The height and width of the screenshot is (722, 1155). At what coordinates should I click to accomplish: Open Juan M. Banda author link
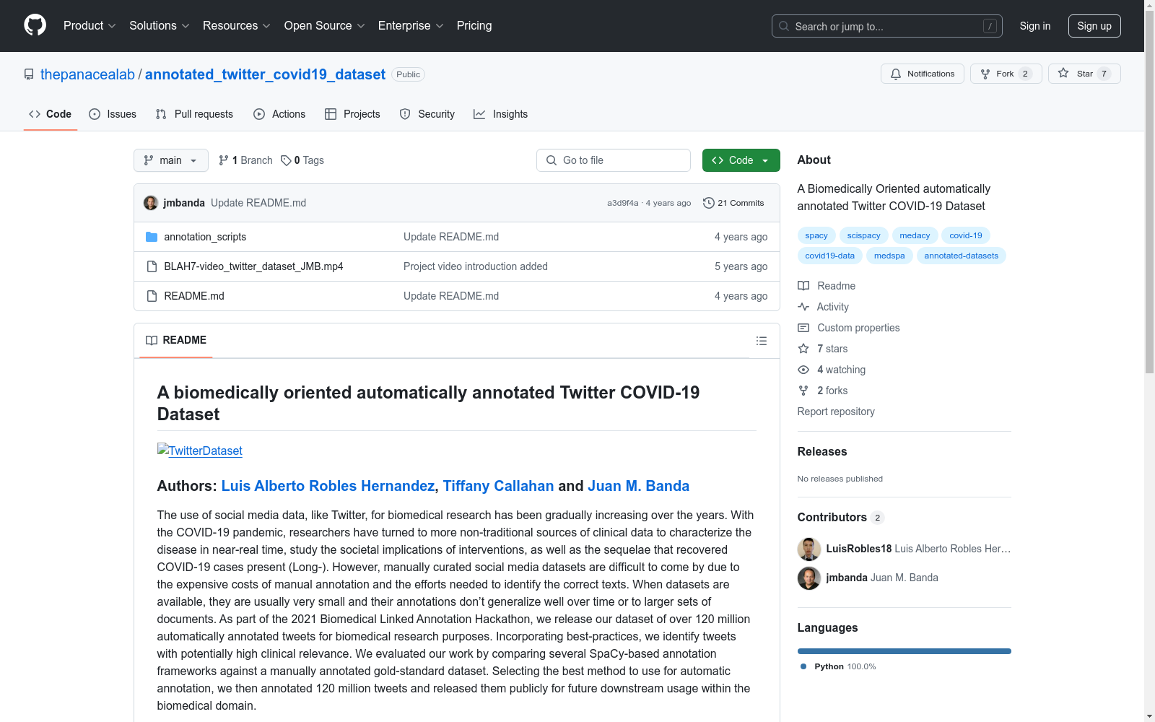click(x=639, y=486)
